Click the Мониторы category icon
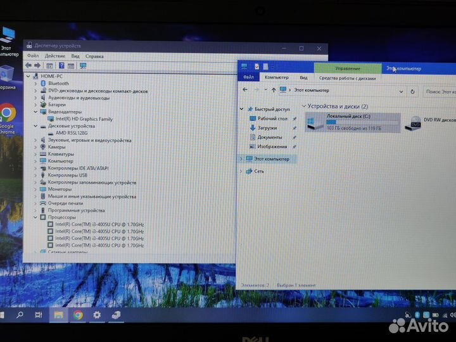 point(43,189)
